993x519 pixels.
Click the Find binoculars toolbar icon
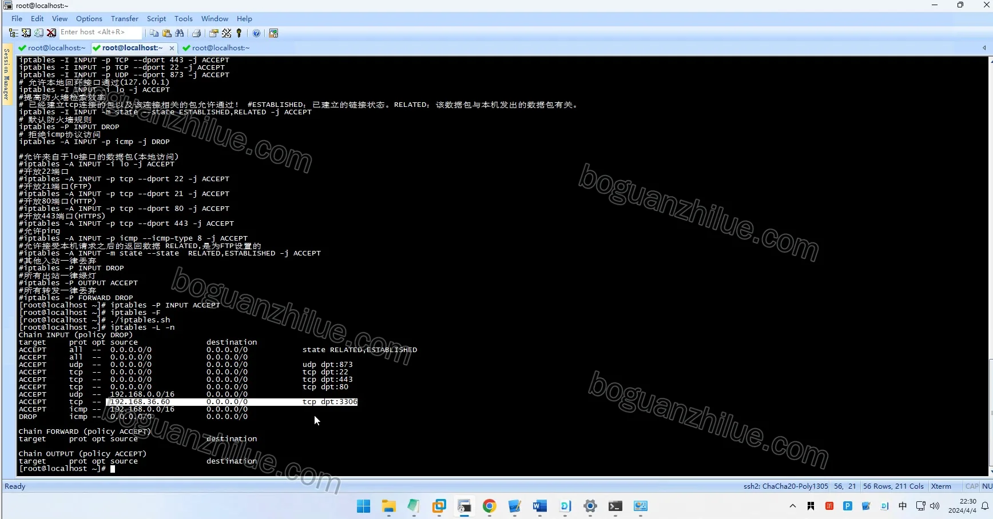pos(180,33)
